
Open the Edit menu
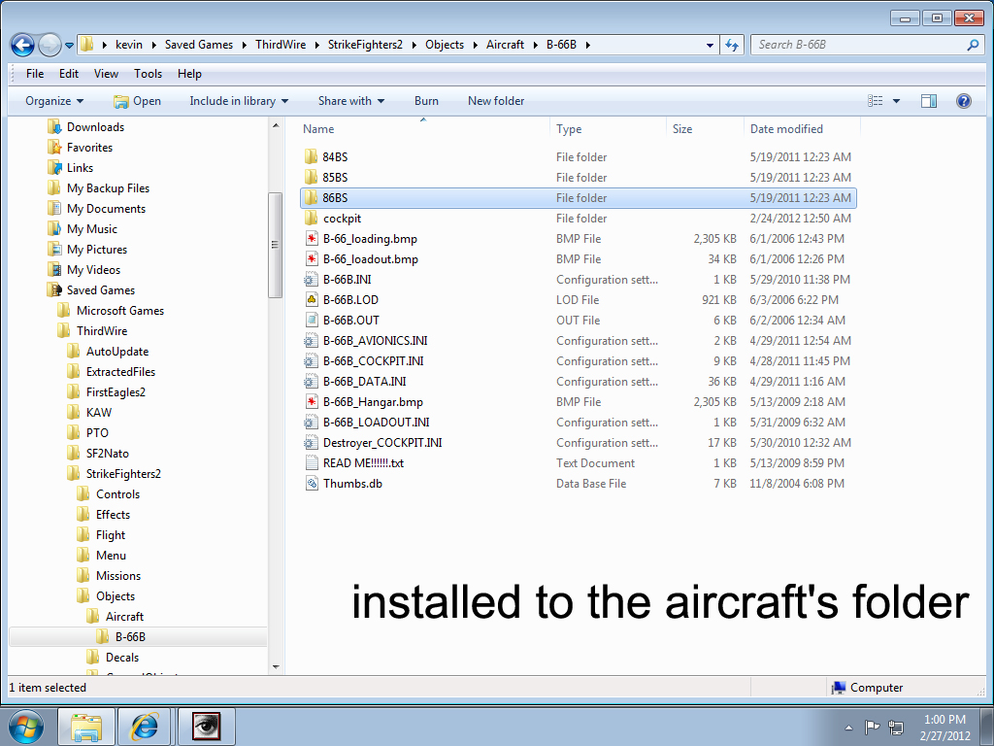(69, 74)
